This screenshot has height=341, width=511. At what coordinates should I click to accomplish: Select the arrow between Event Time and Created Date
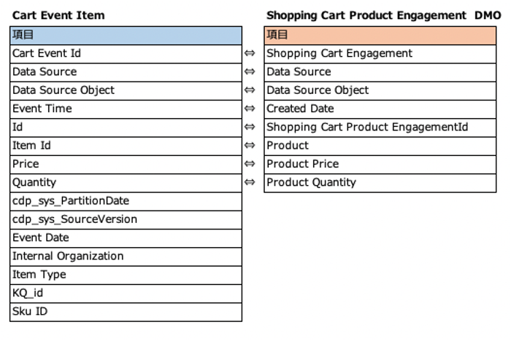pyautogui.click(x=250, y=109)
